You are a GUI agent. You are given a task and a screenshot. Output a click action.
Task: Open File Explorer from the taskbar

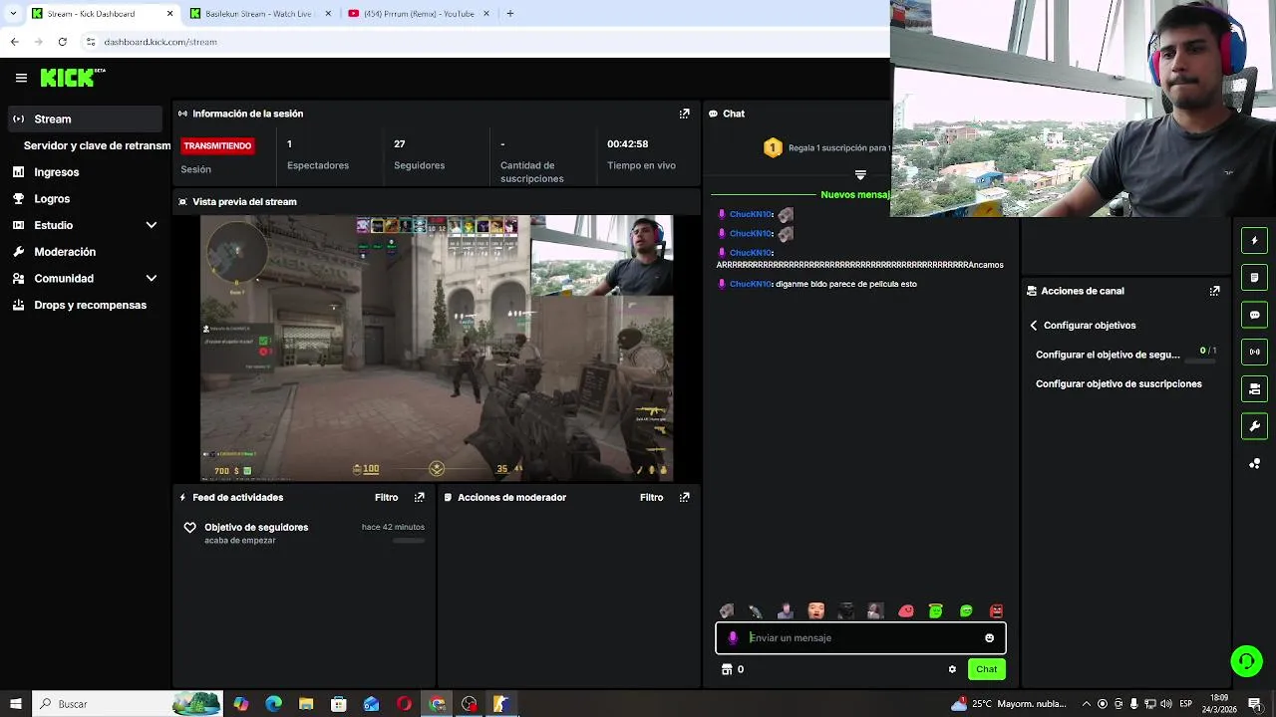click(x=306, y=704)
